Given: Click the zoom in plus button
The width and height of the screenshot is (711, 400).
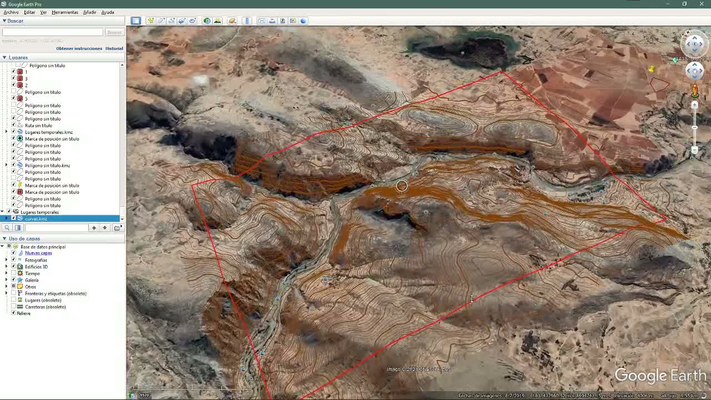Looking at the screenshot, I should coord(694,105).
